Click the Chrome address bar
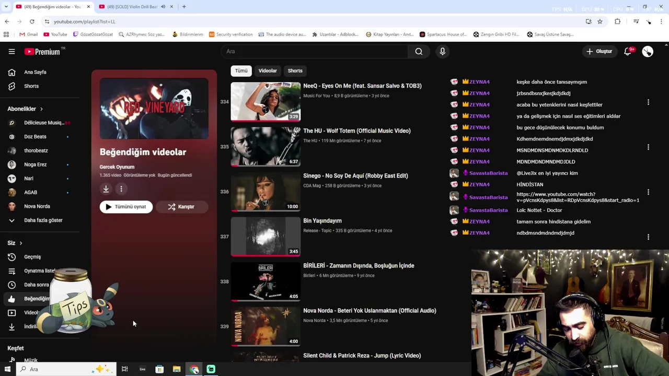This screenshot has width=669, height=376. (314, 21)
